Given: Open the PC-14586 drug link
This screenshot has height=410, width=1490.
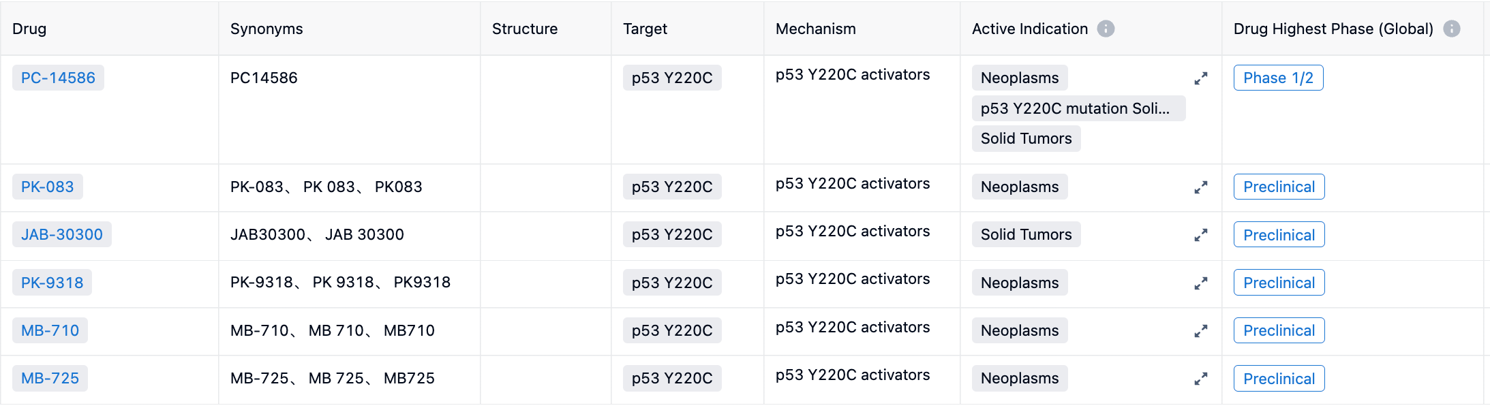Looking at the screenshot, I should tap(58, 78).
